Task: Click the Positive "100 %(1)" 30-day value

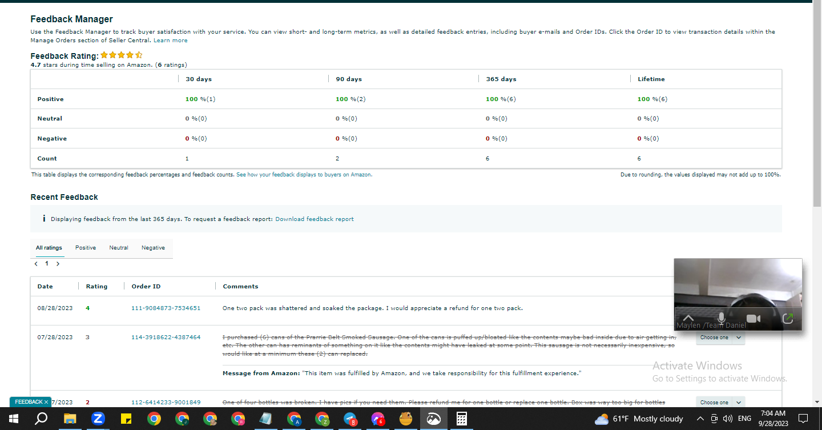Action: 200,99
